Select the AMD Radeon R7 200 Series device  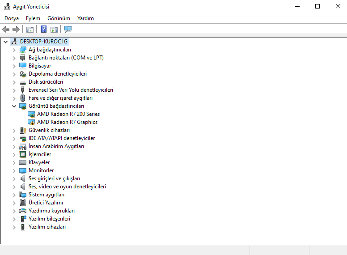click(68, 114)
